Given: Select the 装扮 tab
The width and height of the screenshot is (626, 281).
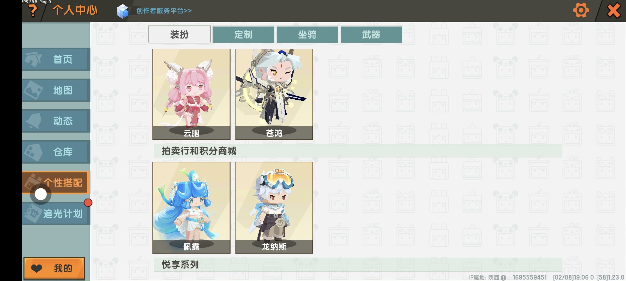Looking at the screenshot, I should [179, 34].
